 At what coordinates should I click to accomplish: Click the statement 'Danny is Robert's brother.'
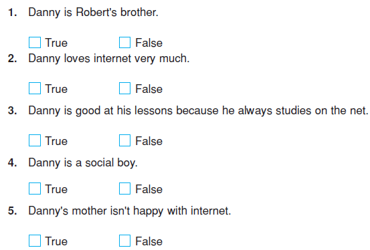[x=93, y=12]
